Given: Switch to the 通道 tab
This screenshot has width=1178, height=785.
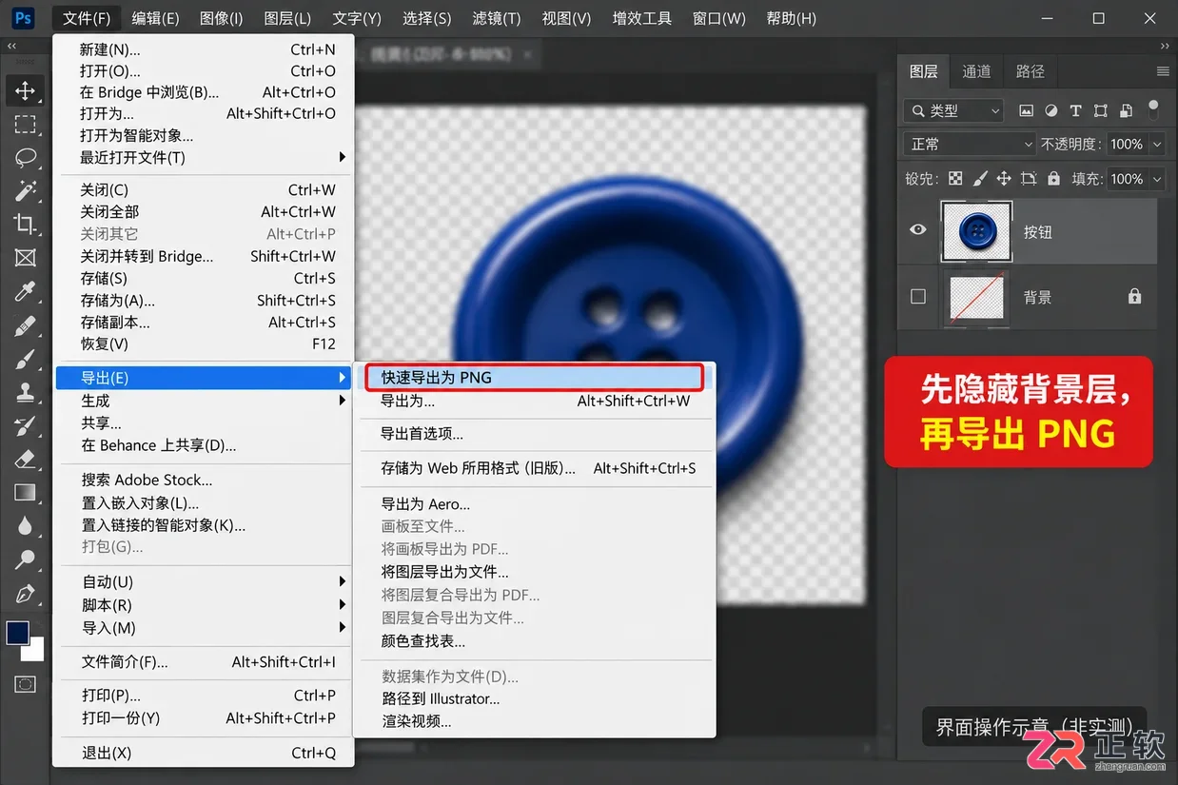Looking at the screenshot, I should 976,71.
